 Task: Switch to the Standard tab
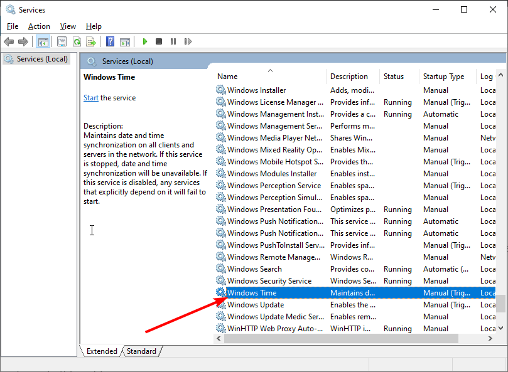tap(141, 351)
